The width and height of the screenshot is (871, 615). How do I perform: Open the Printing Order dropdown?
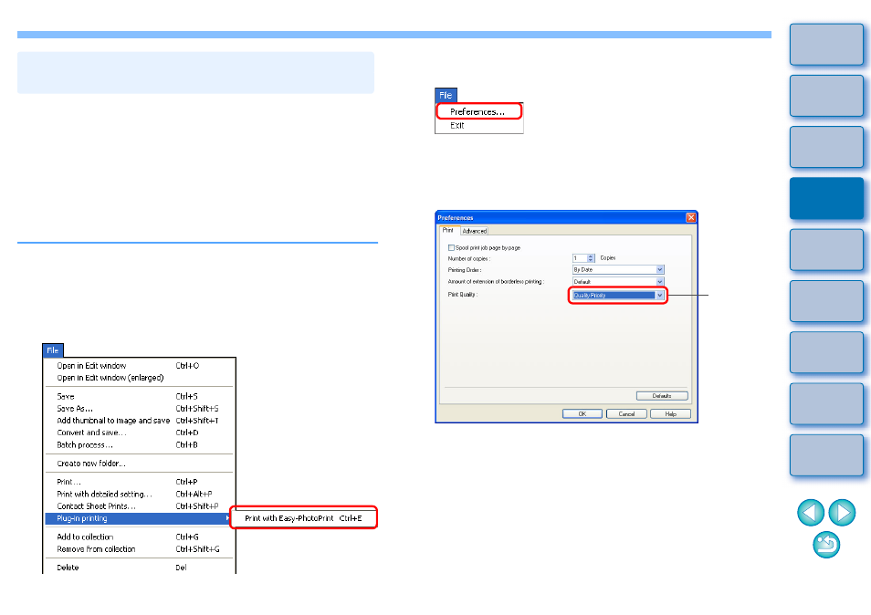point(660,270)
